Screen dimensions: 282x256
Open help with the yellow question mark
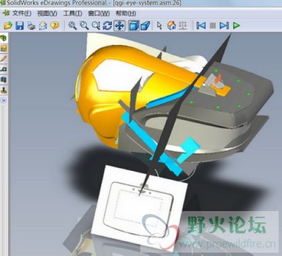coord(54,25)
